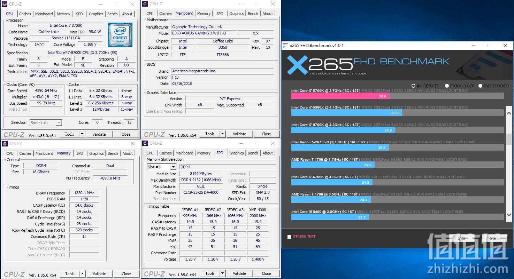Click the CPU-Z app icon in the Mainboard window title bar
Screen dimensions: 514x279
pyautogui.click(x=145, y=4)
